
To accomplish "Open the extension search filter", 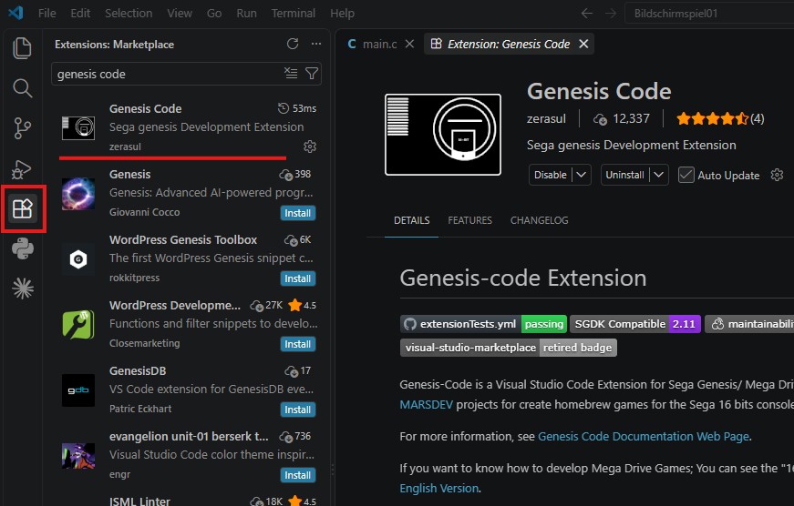I will (312, 74).
